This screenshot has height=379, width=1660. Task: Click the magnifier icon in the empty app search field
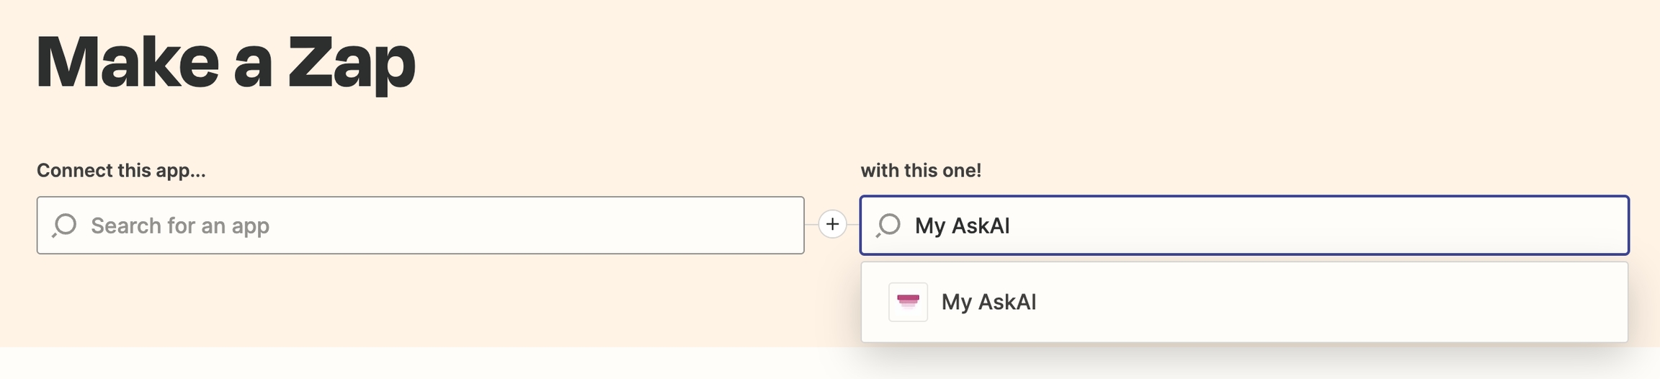pos(64,226)
